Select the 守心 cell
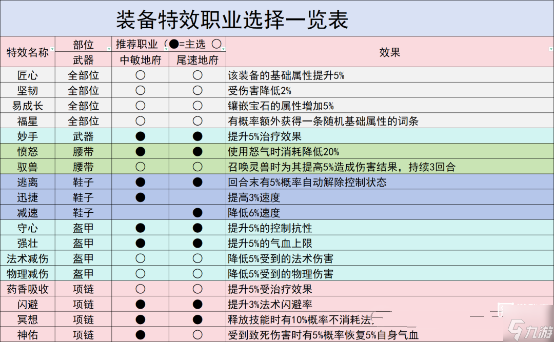Screen dimensions: 554x342 (28, 228)
